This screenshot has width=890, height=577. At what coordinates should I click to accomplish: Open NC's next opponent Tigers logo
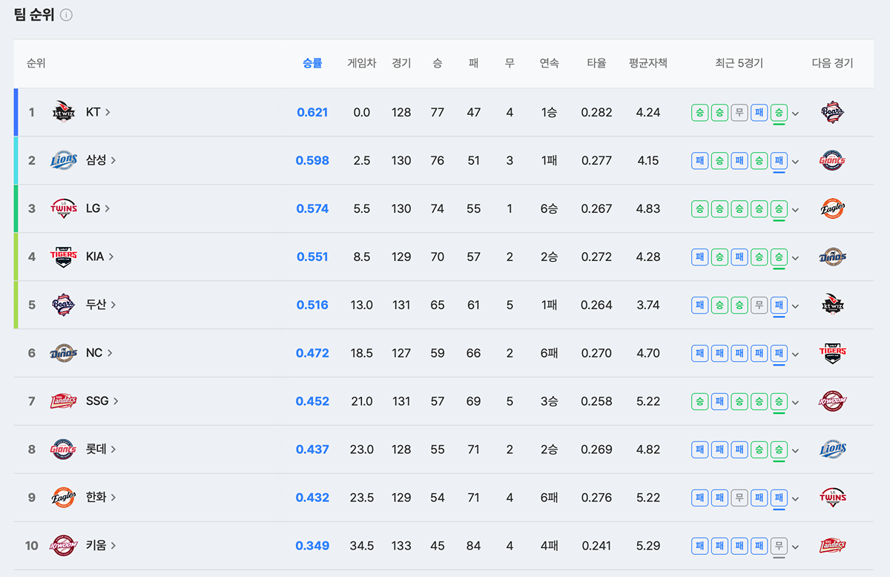coord(833,353)
